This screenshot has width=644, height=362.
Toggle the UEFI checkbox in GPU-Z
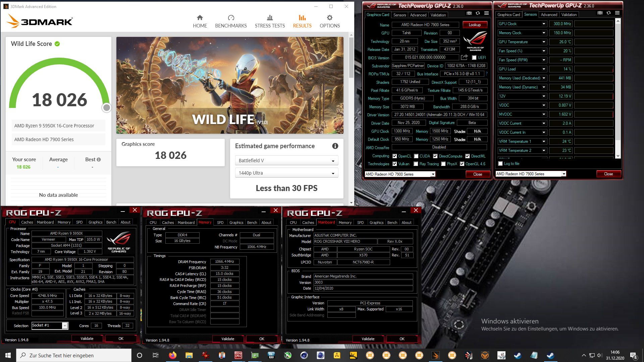[x=474, y=58]
